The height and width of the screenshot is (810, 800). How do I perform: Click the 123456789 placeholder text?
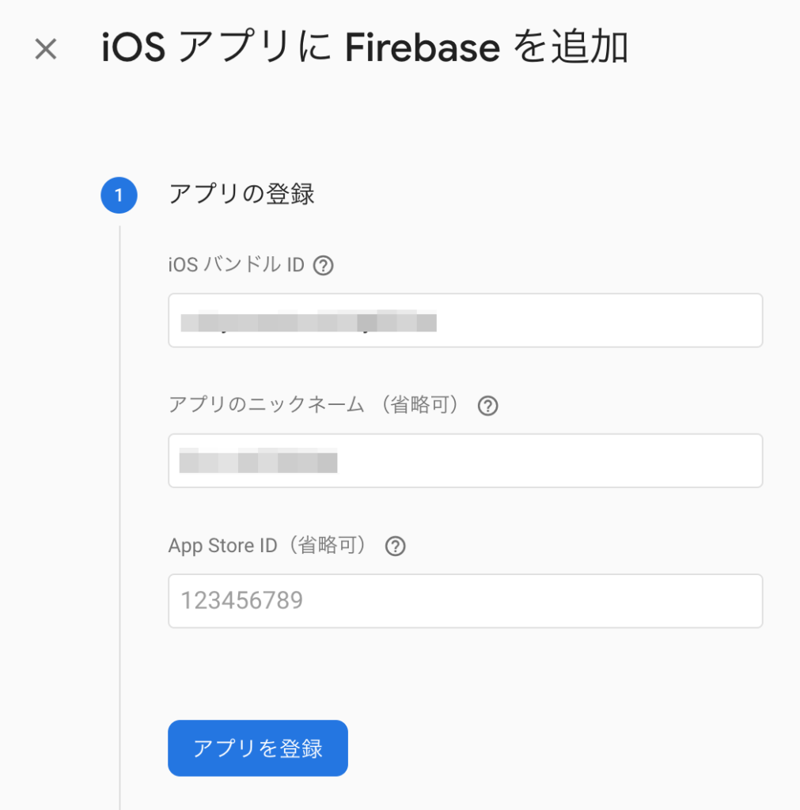click(241, 600)
